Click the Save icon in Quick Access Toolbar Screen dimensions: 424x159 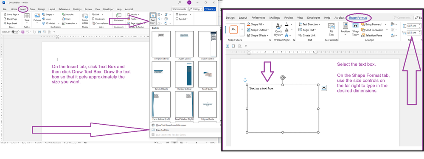[23, 32]
